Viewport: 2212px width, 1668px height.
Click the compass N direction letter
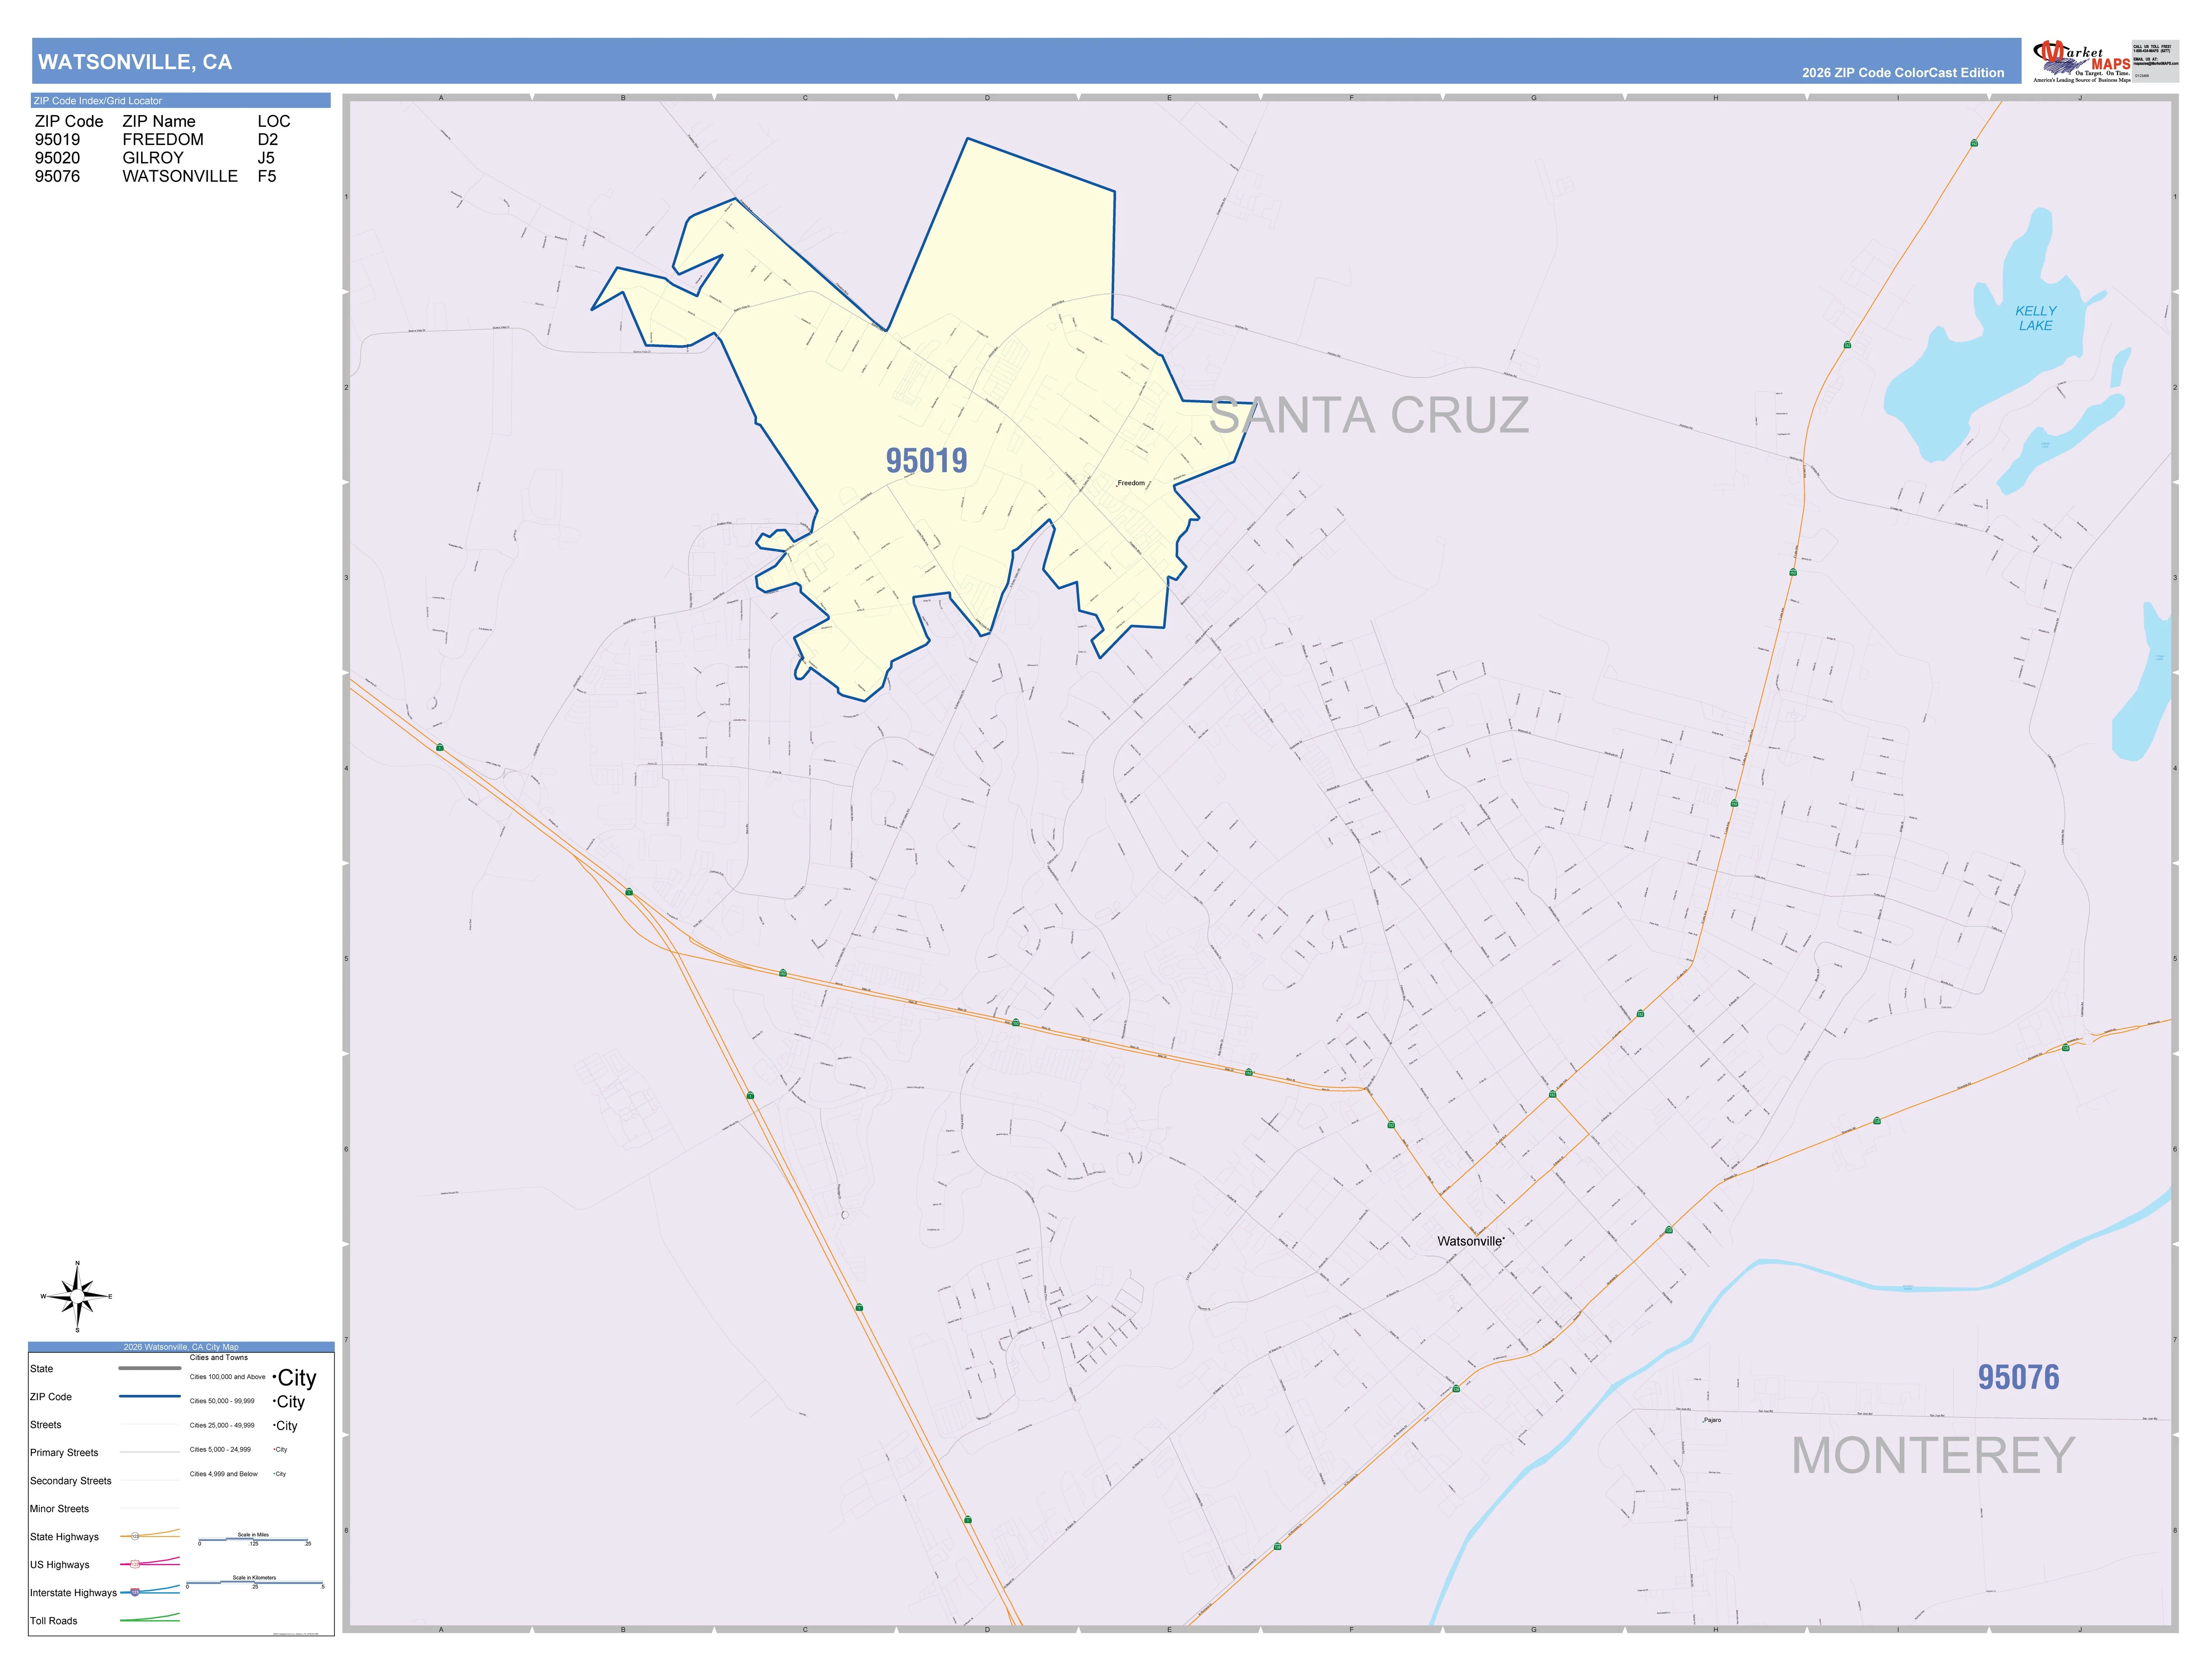77,1263
